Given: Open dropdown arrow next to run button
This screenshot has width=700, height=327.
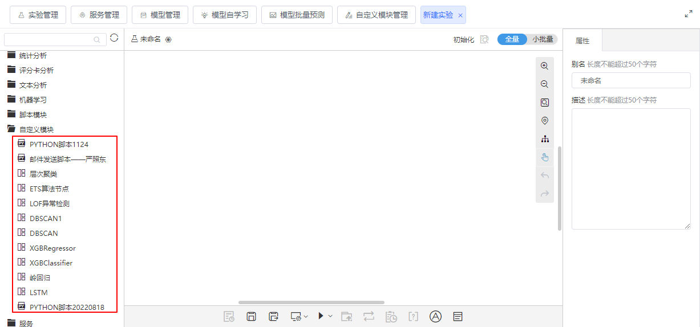Looking at the screenshot, I should 330,316.
